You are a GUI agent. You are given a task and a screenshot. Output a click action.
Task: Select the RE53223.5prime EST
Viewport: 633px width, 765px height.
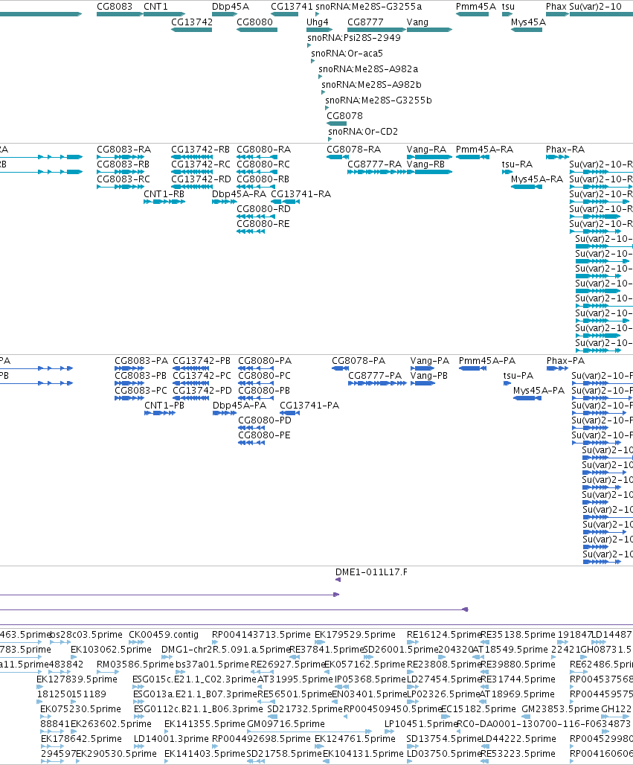(486, 761)
